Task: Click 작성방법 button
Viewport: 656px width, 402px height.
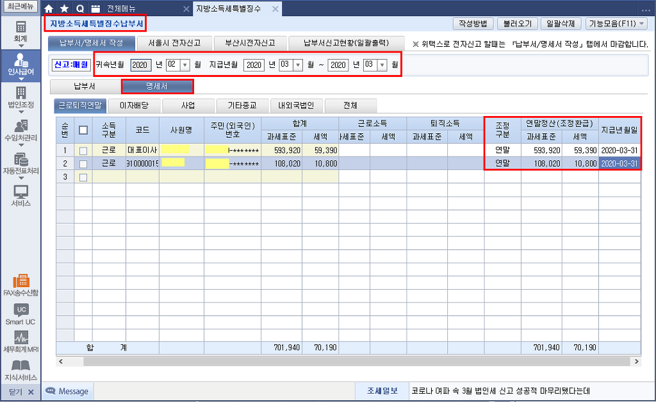Action: [x=473, y=24]
